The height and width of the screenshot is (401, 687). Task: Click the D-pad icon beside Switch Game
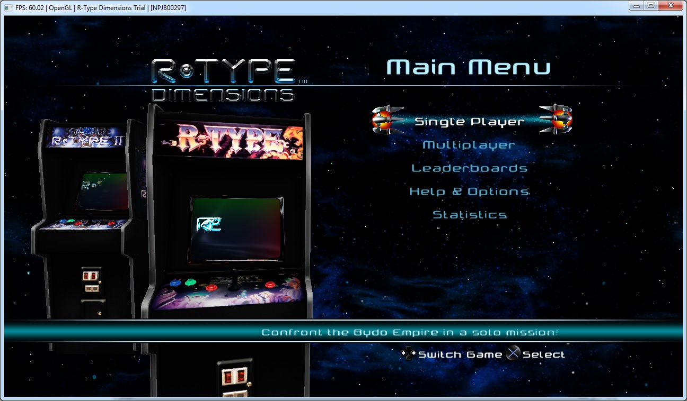pyautogui.click(x=408, y=354)
